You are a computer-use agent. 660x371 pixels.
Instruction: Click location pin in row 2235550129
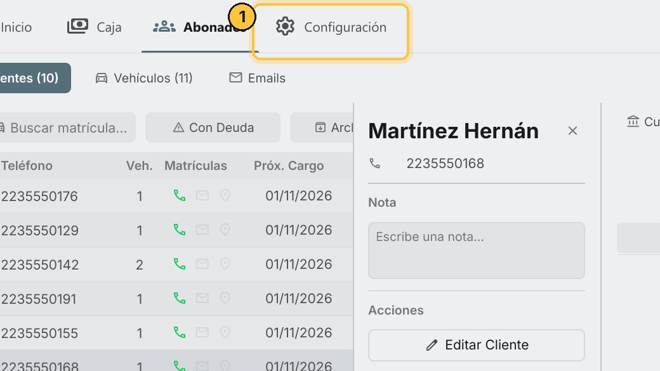(225, 230)
